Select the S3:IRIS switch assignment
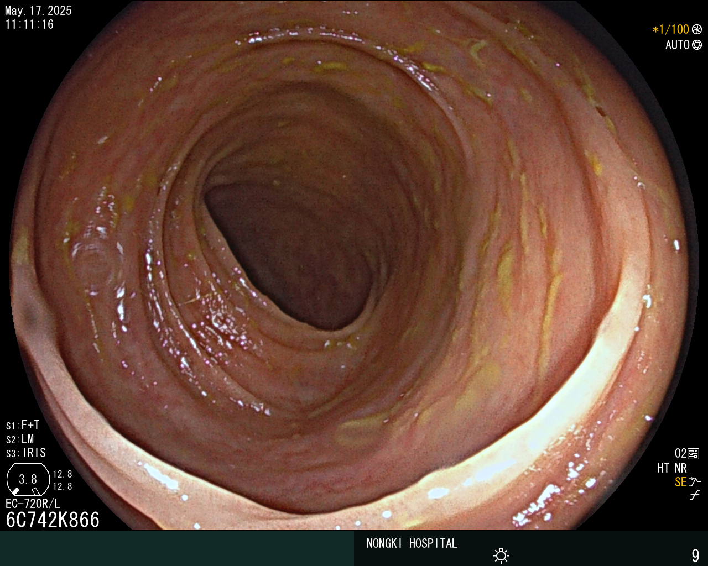Image resolution: width=708 pixels, height=566 pixels. [x=26, y=453]
